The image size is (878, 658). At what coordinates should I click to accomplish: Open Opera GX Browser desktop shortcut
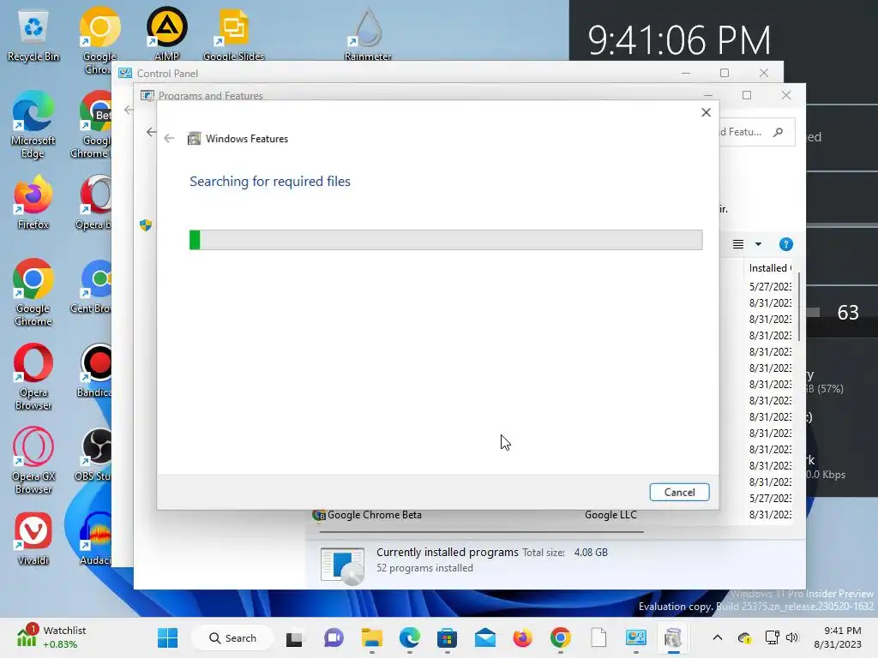coord(33,461)
